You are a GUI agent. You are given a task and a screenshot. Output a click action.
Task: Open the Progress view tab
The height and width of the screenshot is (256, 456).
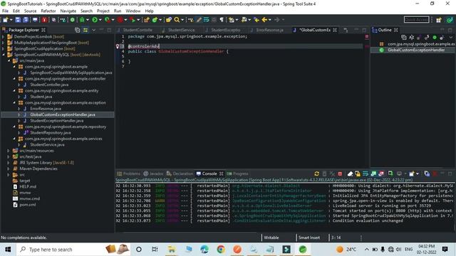pyautogui.click(x=237, y=174)
